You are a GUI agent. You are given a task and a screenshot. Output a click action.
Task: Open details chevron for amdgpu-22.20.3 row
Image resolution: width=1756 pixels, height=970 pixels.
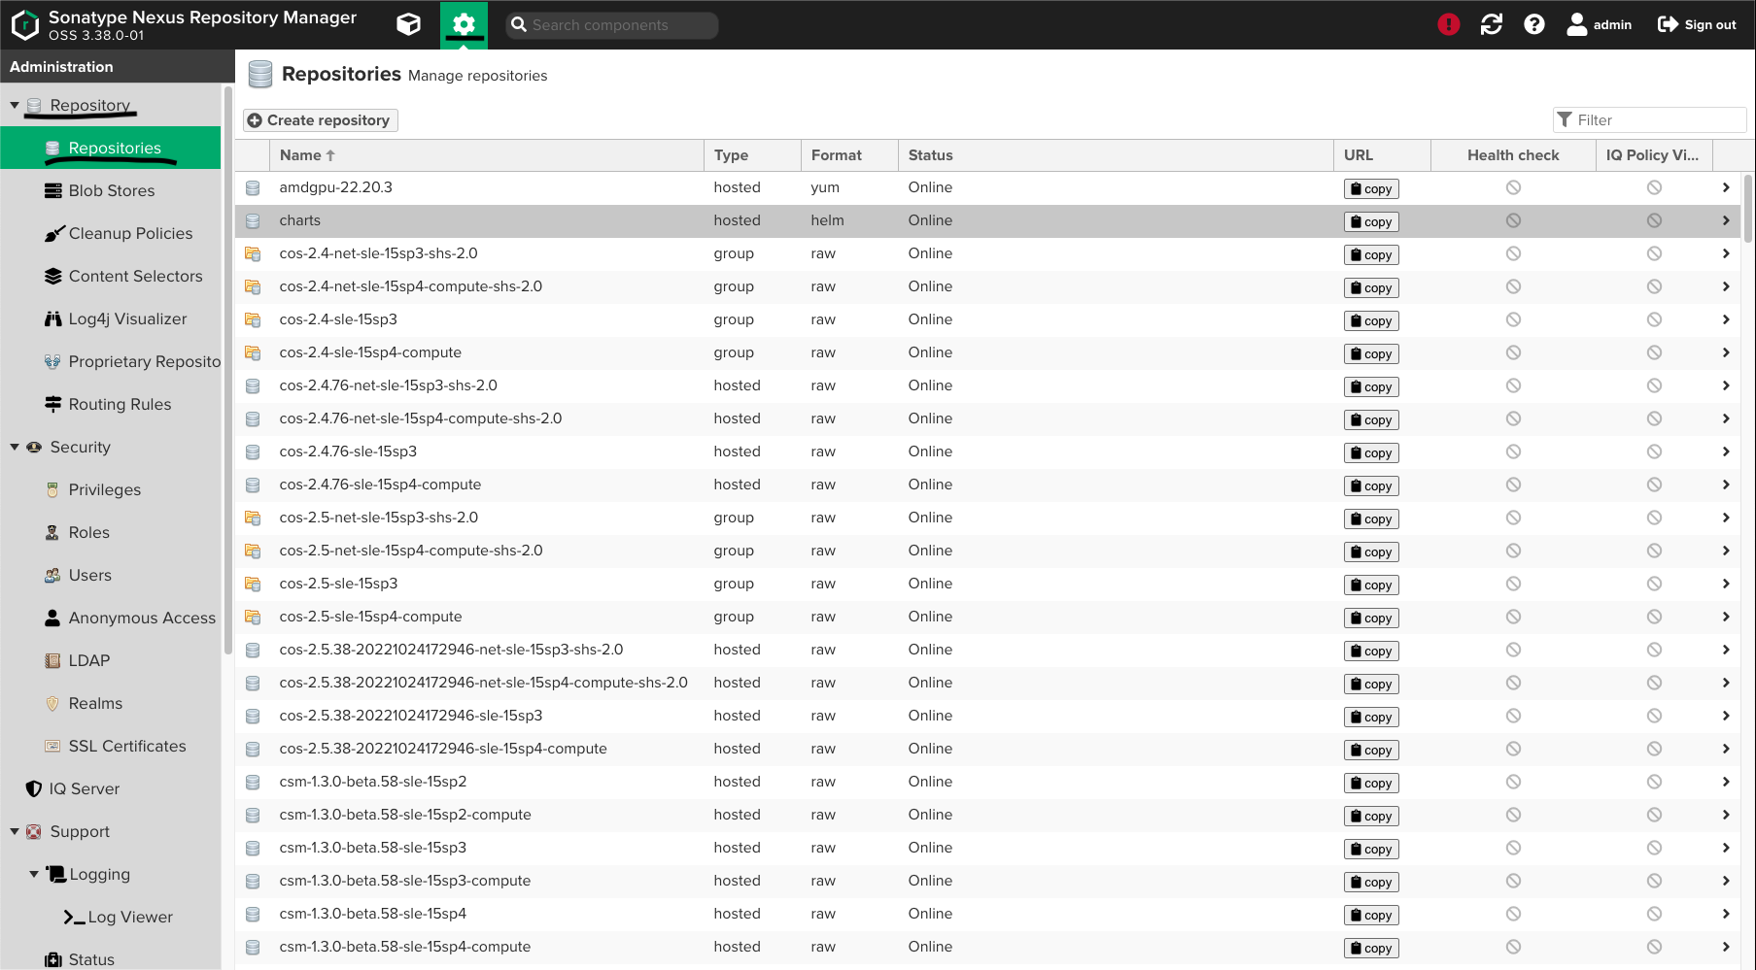[x=1726, y=187]
